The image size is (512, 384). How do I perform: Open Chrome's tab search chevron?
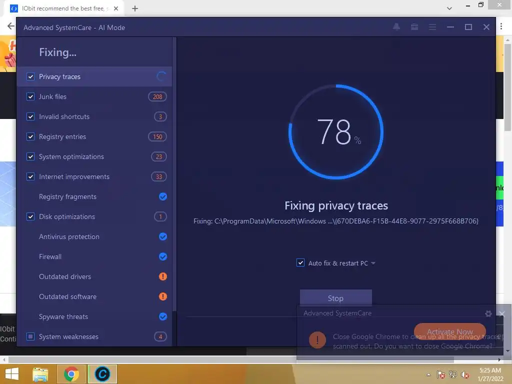pyautogui.click(x=449, y=8)
